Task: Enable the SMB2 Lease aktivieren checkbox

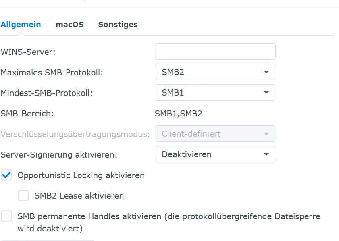Action: 23,195
